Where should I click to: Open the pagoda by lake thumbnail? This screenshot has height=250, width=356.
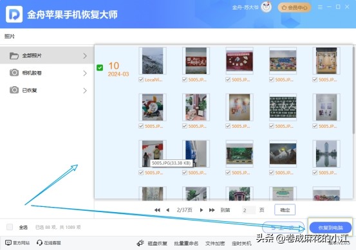pyautogui.click(x=326, y=154)
